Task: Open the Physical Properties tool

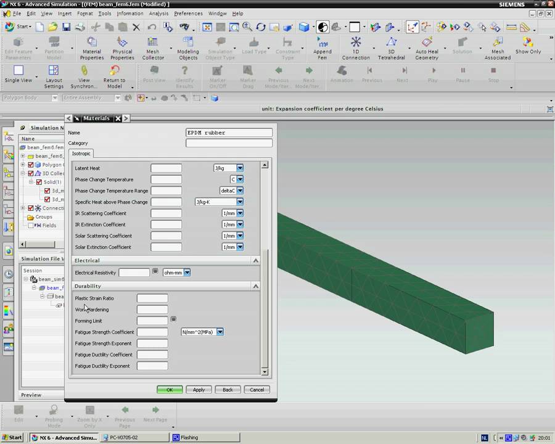Action: pyautogui.click(x=122, y=49)
